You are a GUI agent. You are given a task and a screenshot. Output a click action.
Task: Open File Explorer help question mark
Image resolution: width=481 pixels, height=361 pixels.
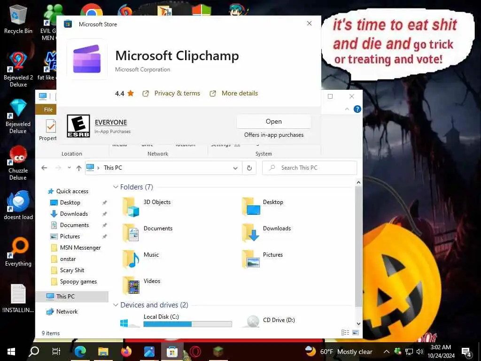357,109
